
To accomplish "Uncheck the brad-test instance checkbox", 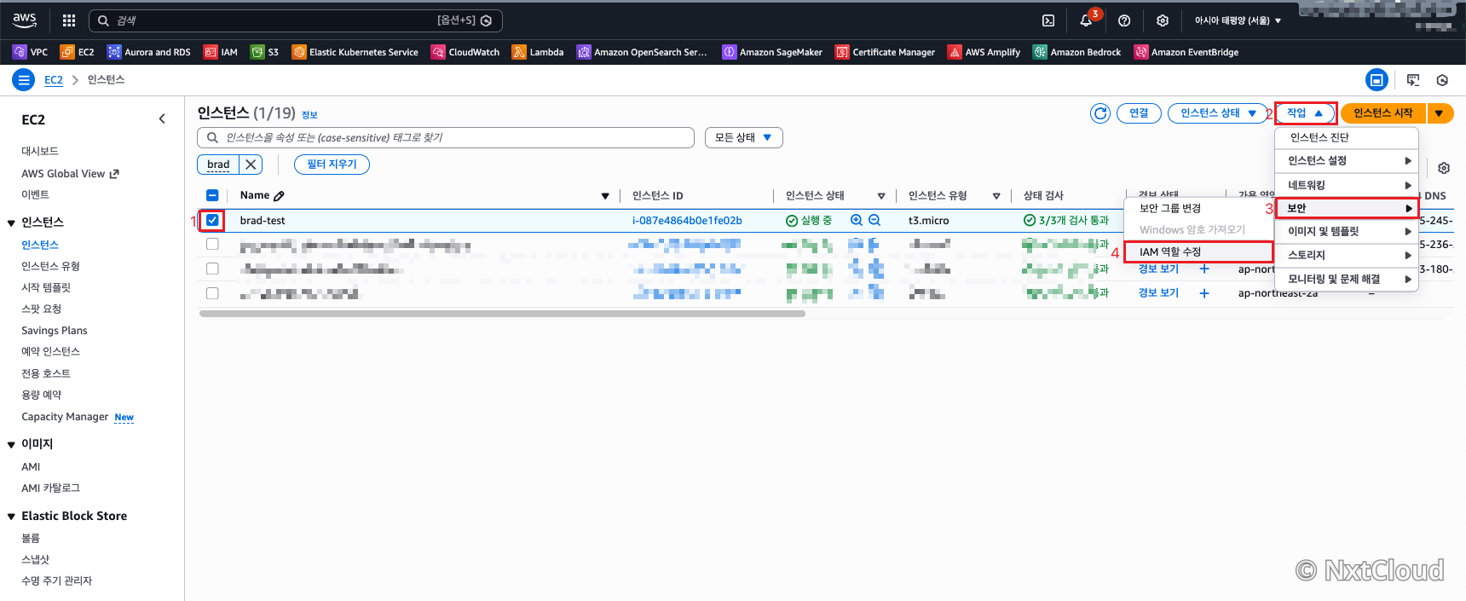I will click(x=212, y=220).
